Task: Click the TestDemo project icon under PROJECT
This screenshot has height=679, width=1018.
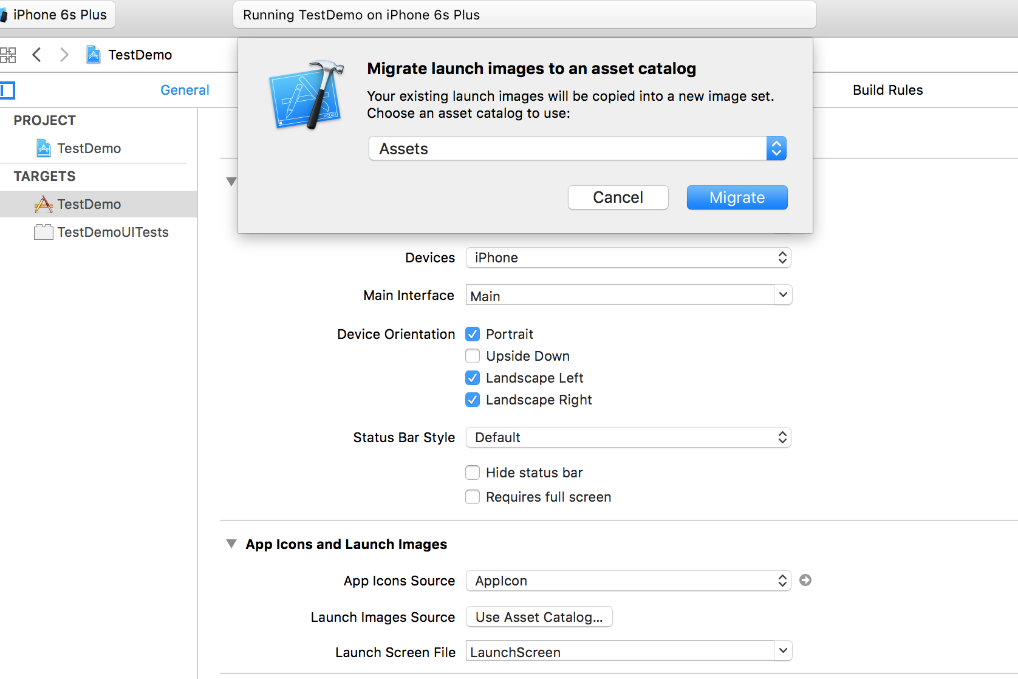Action: click(44, 148)
